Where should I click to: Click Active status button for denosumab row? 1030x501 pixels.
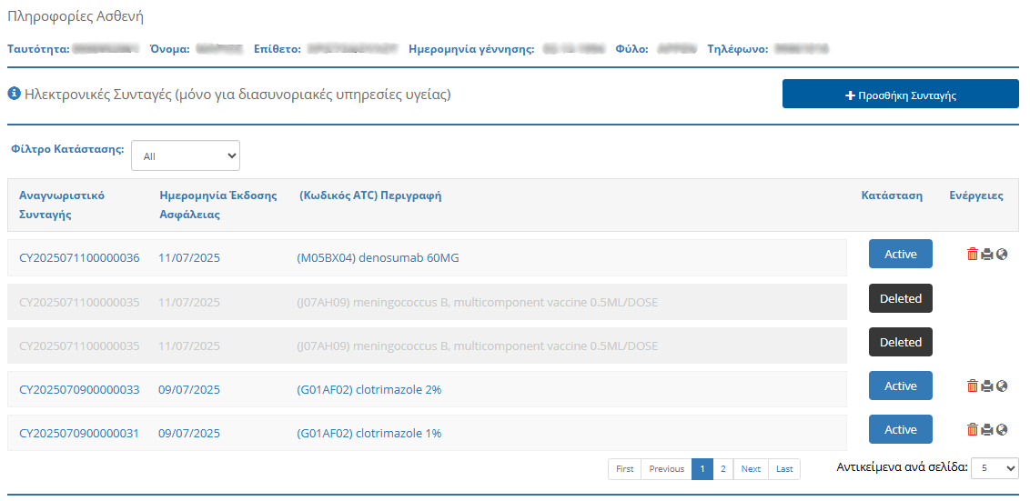point(900,255)
